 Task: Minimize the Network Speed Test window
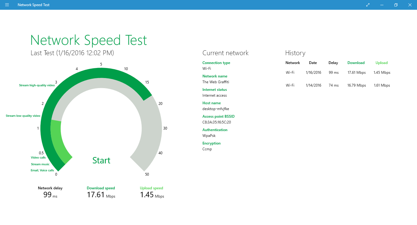coord(382,5)
